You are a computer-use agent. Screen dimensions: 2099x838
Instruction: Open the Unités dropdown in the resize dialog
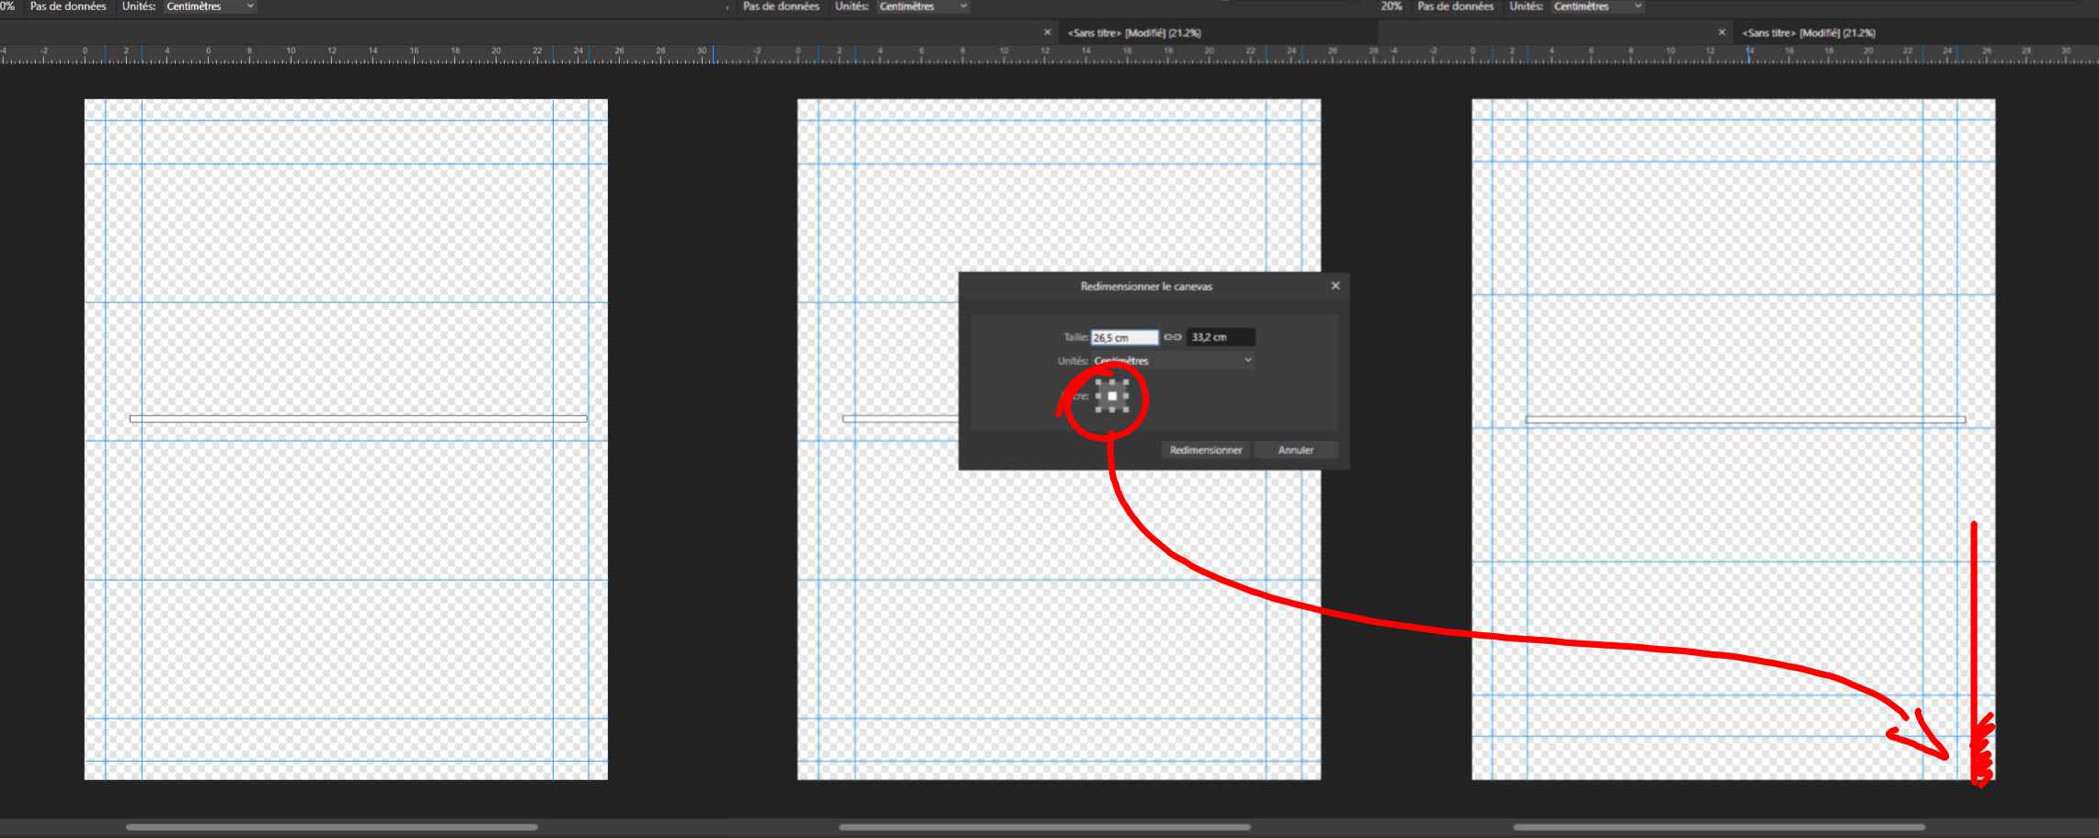[1173, 360]
